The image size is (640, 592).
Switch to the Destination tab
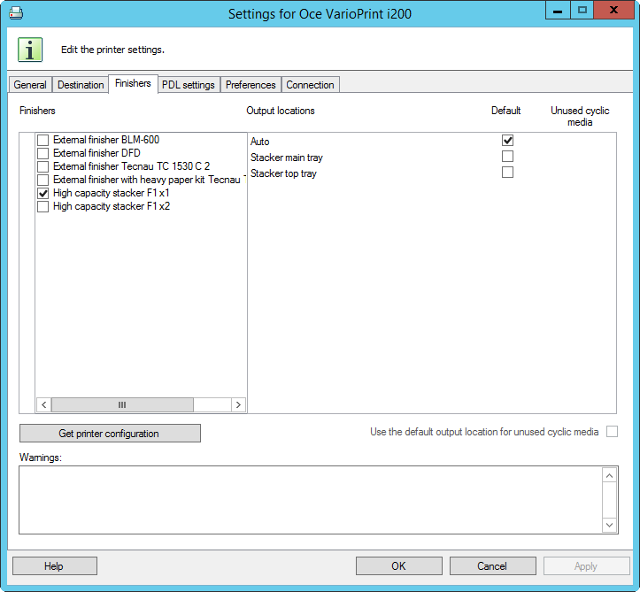coord(81,85)
